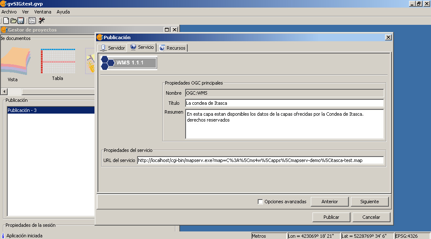Image resolution: width=431 pixels, height=239 pixels.
Task: Click the URL del servicio field
Action: click(260, 160)
